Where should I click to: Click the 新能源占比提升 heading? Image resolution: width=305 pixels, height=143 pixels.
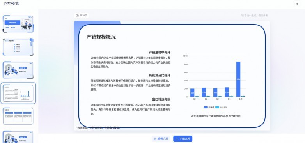click(x=160, y=75)
